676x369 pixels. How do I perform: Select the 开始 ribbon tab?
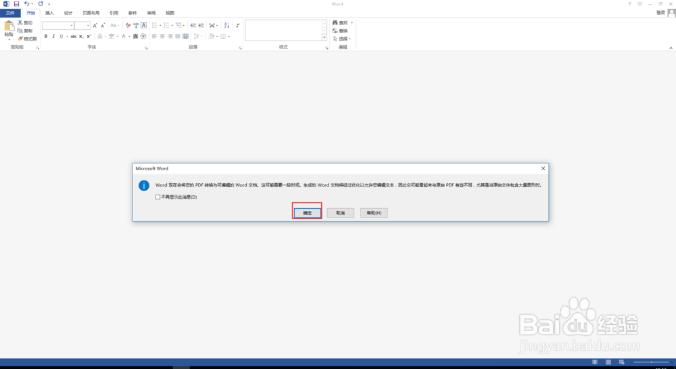(30, 13)
